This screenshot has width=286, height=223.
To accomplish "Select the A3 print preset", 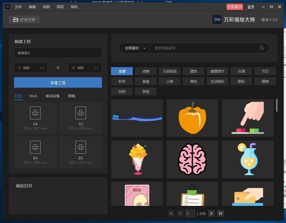I will tap(81, 118).
